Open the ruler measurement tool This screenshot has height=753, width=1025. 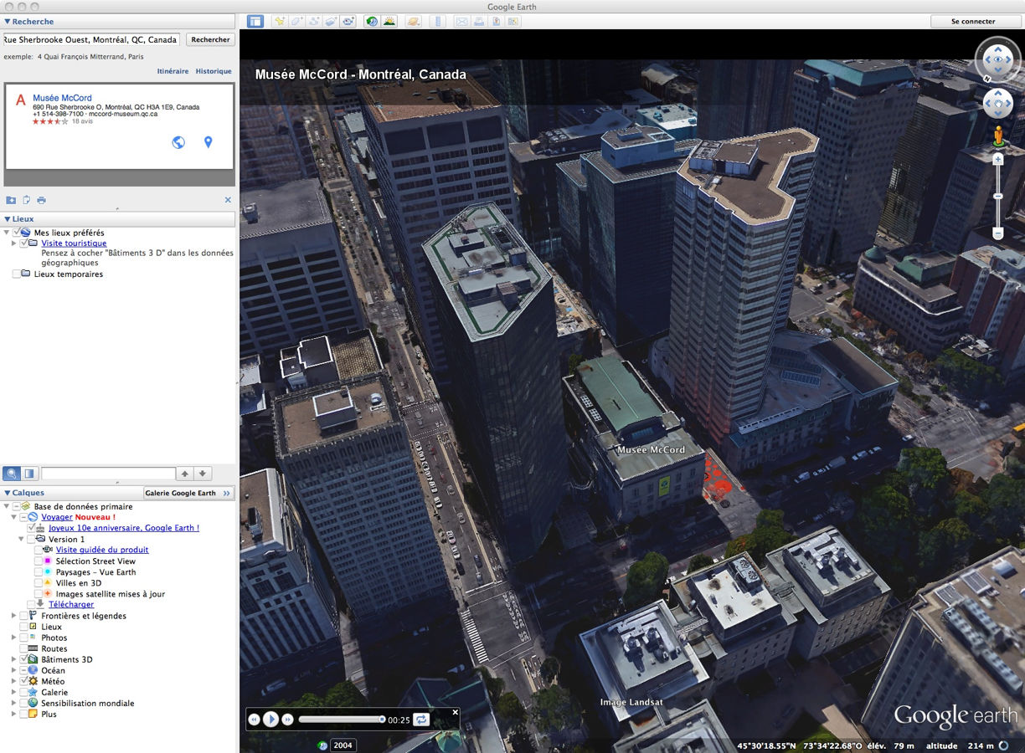437,21
